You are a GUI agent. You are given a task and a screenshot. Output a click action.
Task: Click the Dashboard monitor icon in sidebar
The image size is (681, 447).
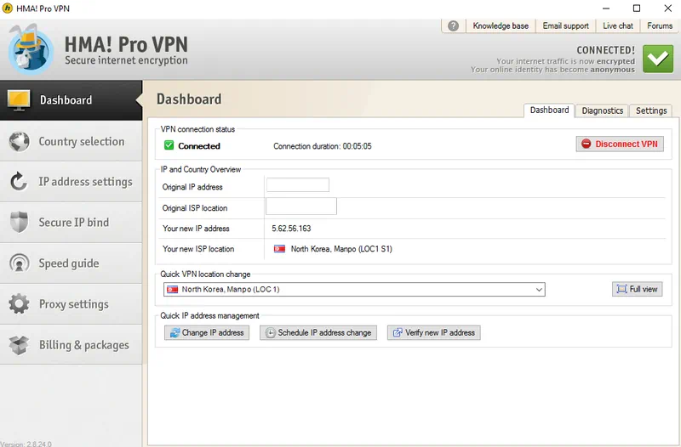(x=19, y=100)
